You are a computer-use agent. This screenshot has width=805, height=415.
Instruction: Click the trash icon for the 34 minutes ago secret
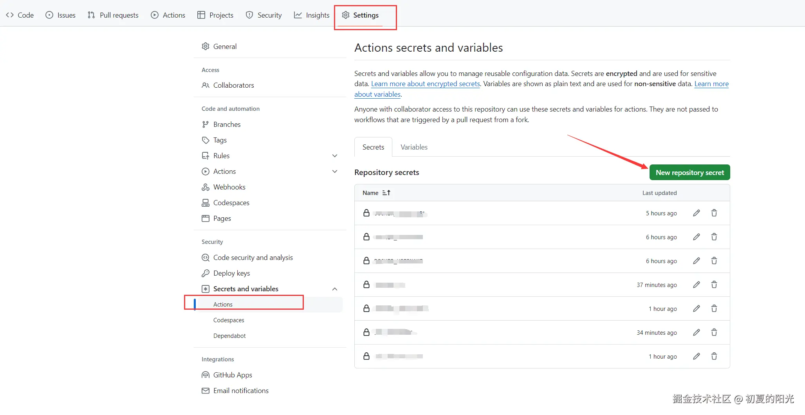(x=714, y=332)
